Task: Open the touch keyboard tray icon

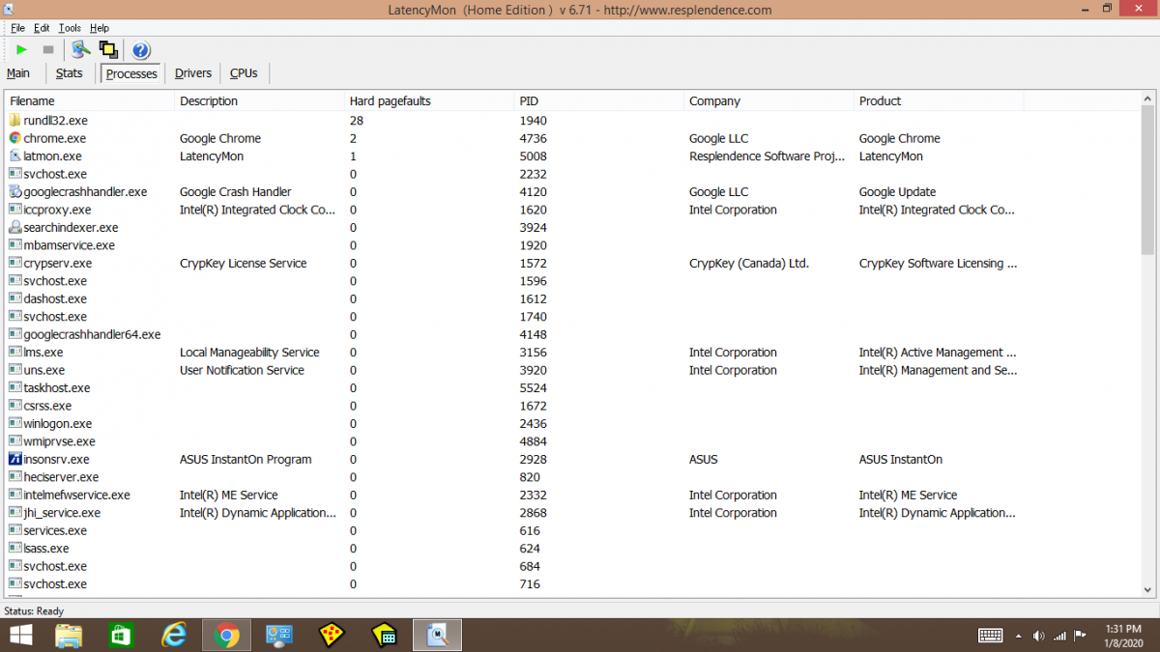Action: click(991, 636)
